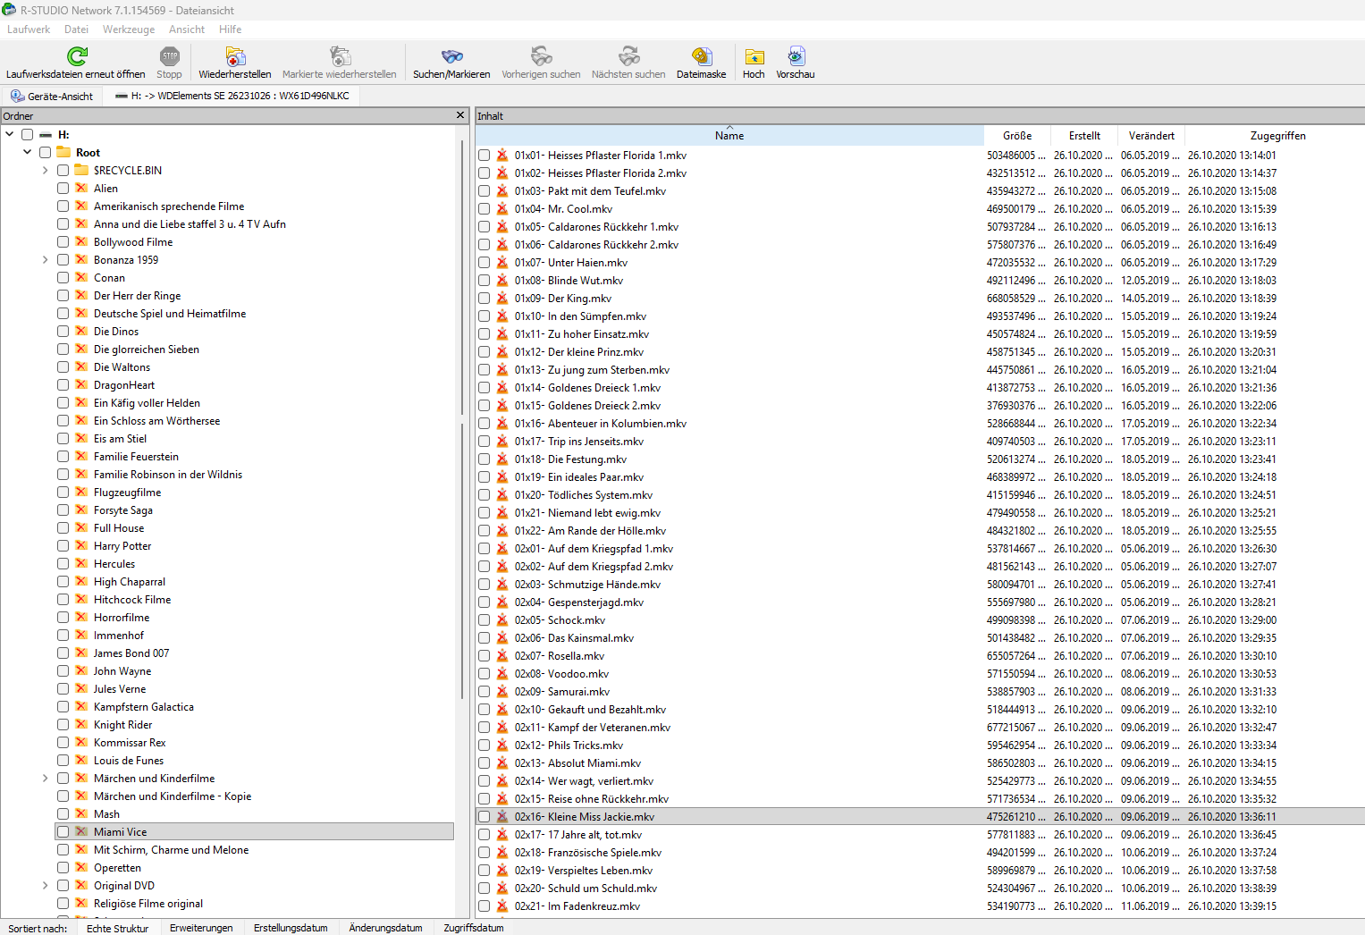The image size is (1365, 935).
Task: Click the Zugegriffen column header
Action: pos(1277,136)
